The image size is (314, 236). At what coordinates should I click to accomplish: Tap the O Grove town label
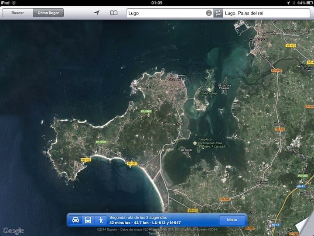pos(174,79)
